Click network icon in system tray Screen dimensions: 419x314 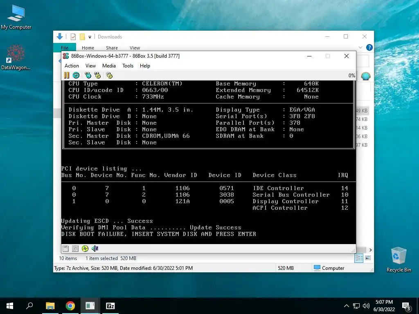(x=356, y=306)
